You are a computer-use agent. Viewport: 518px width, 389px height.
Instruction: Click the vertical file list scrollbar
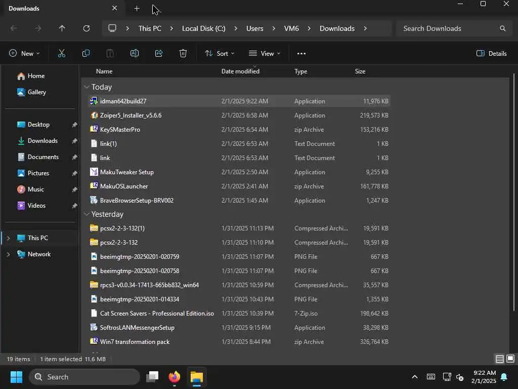514,192
